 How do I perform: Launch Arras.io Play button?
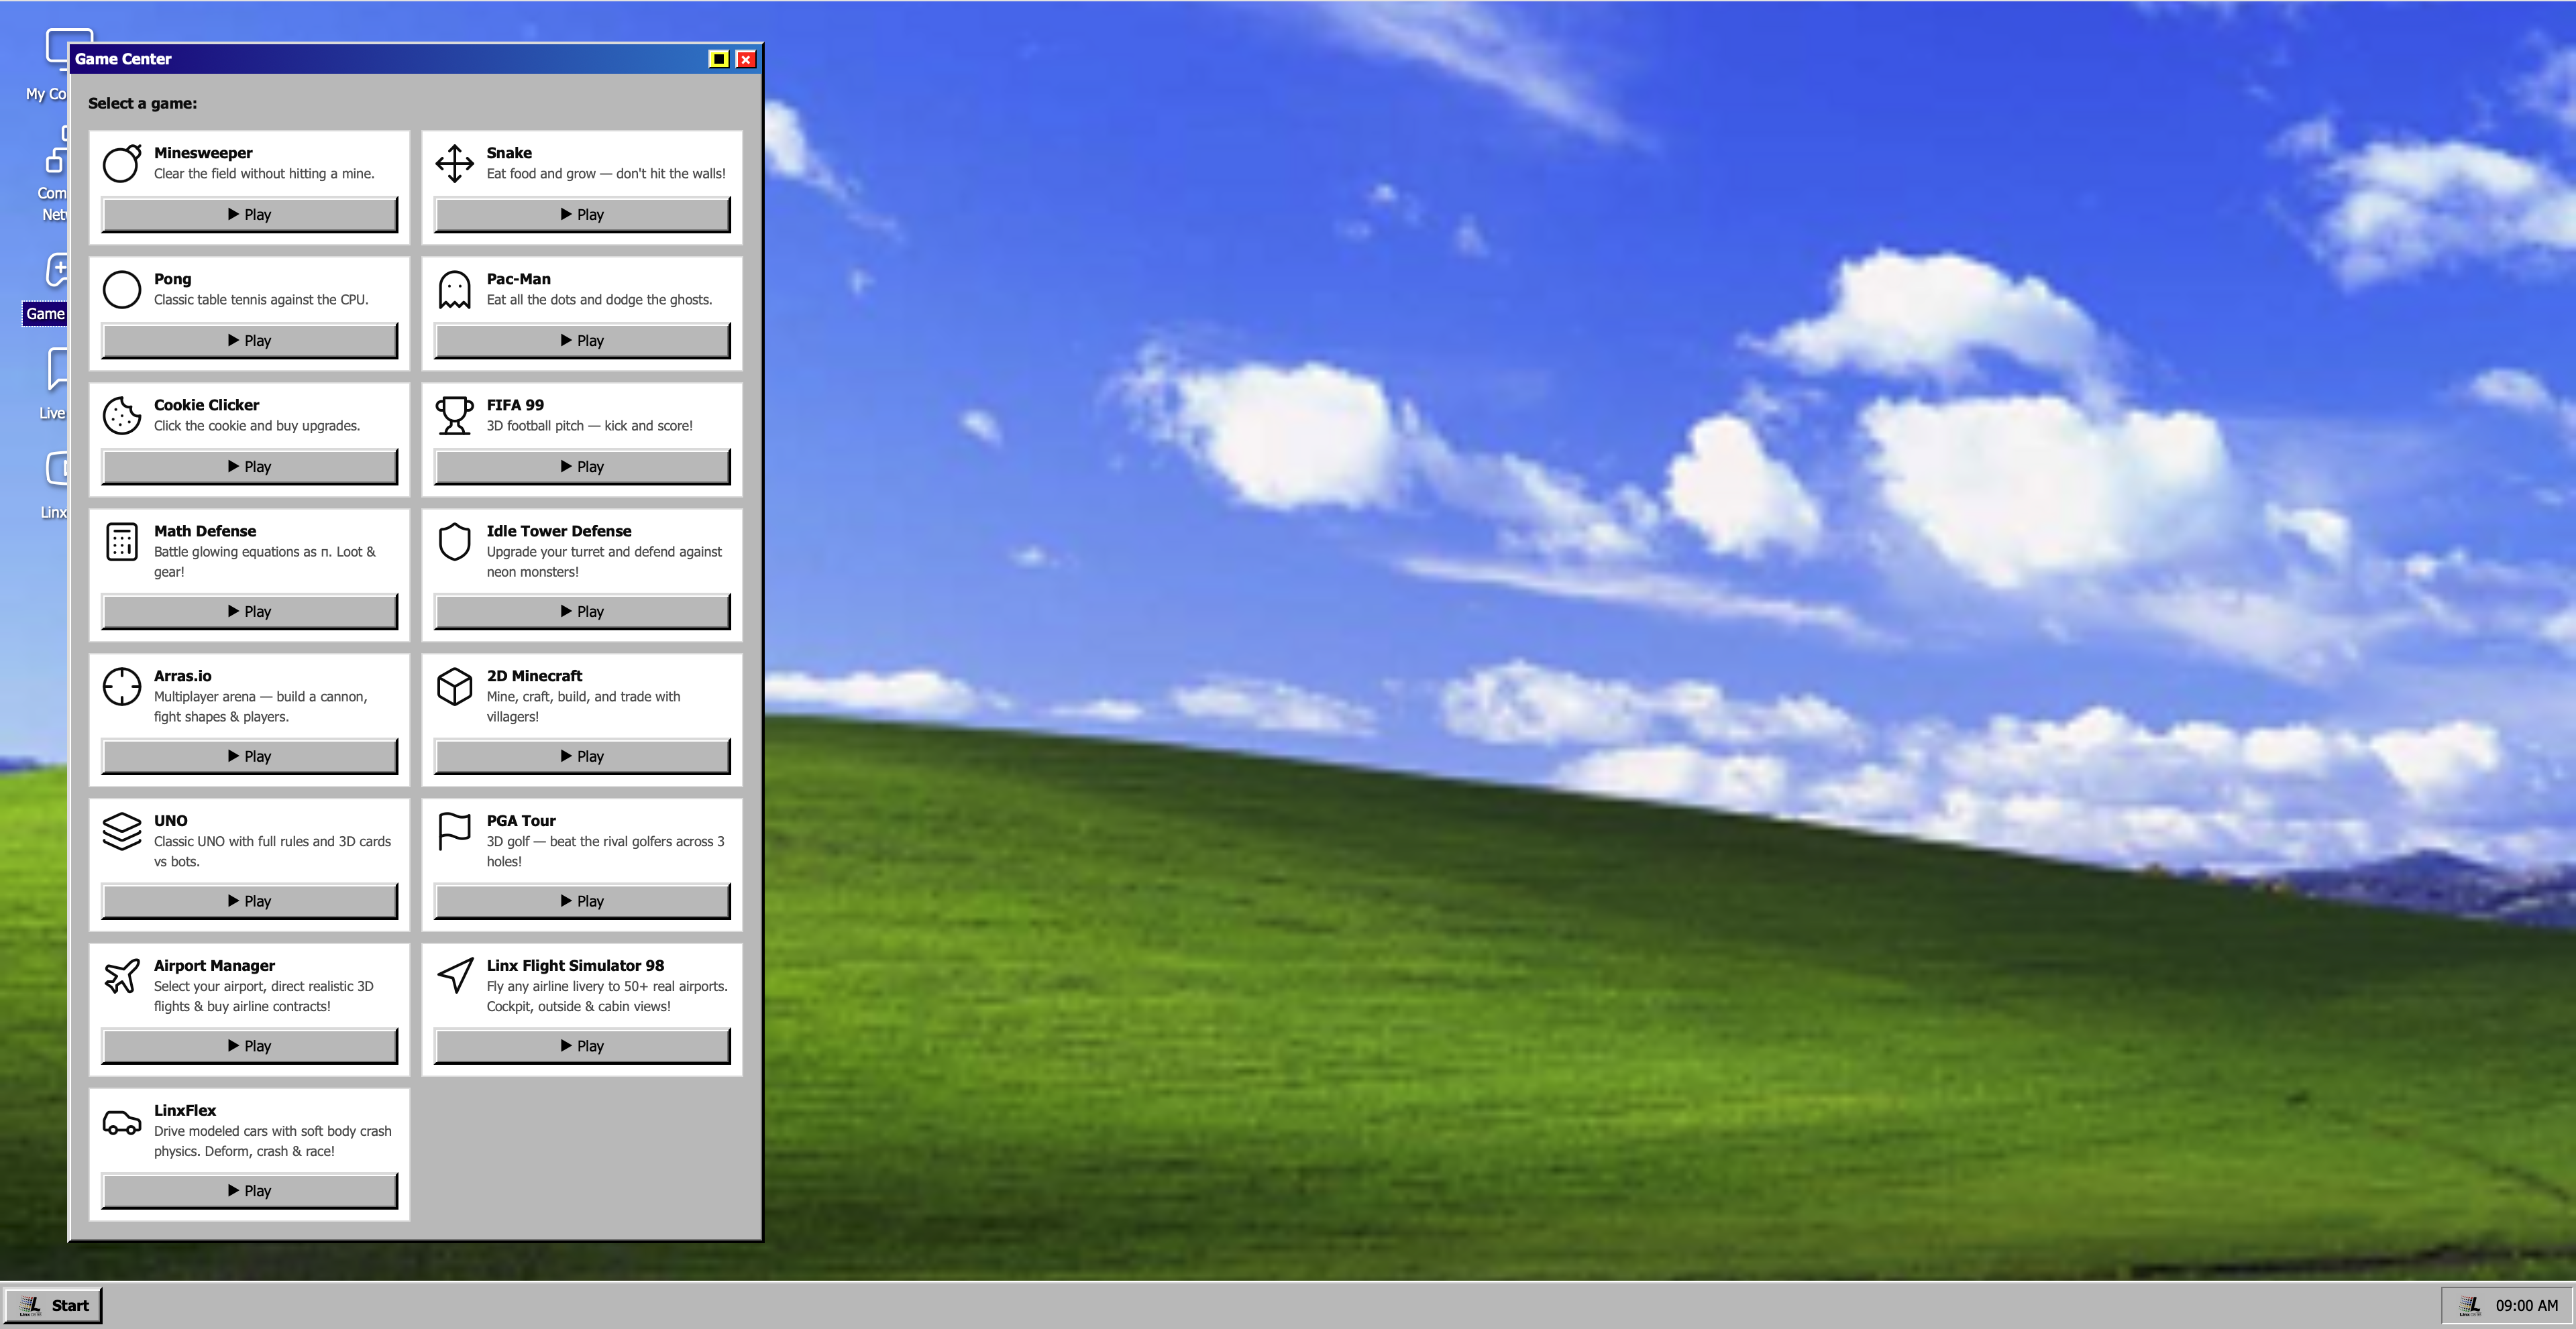coord(250,756)
